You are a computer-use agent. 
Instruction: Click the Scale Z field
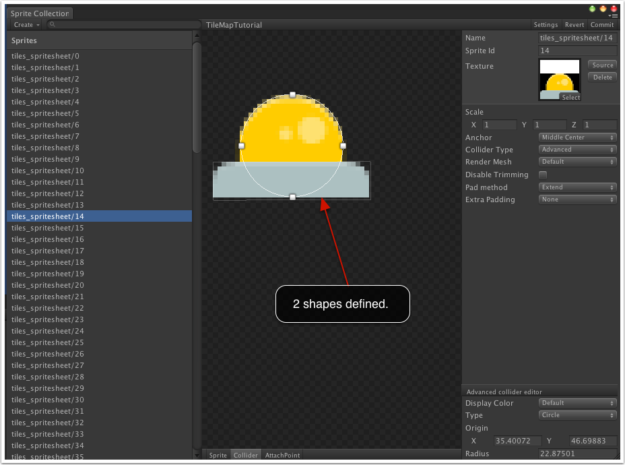(x=599, y=125)
